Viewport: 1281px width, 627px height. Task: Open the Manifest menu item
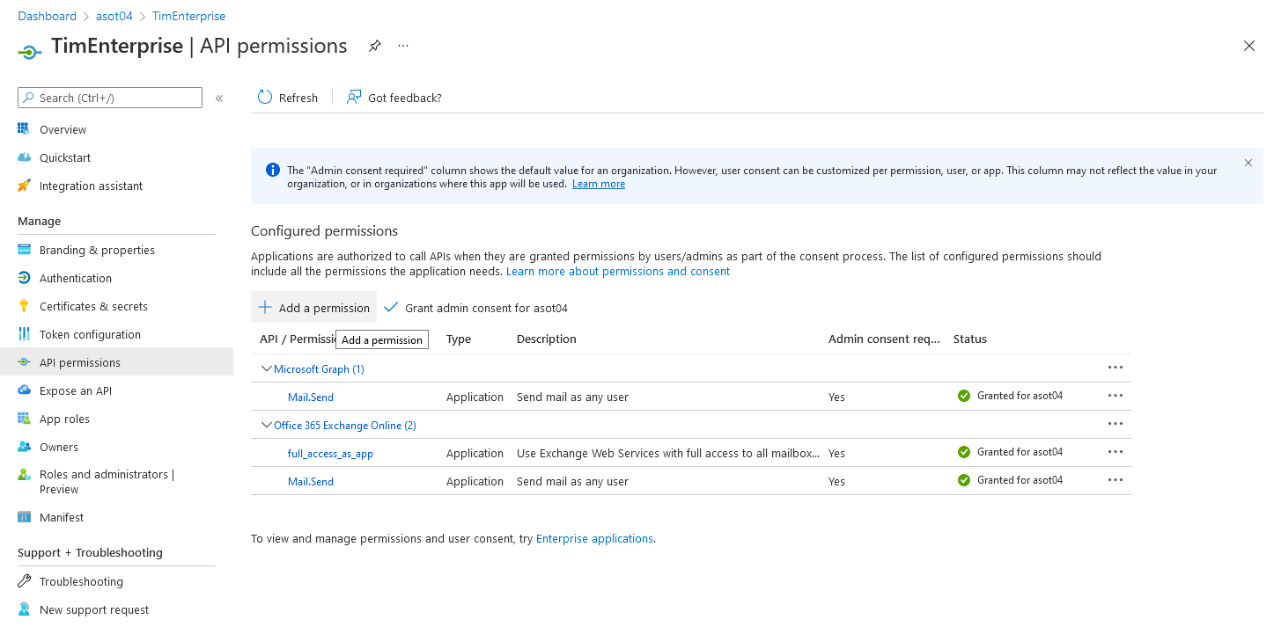(x=62, y=517)
